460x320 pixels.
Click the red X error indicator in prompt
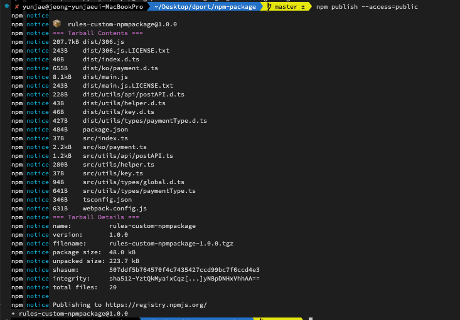[x=16, y=6]
